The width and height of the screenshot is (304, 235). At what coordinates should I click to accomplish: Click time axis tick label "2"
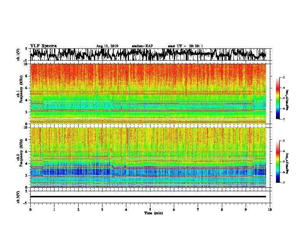coord(78,210)
